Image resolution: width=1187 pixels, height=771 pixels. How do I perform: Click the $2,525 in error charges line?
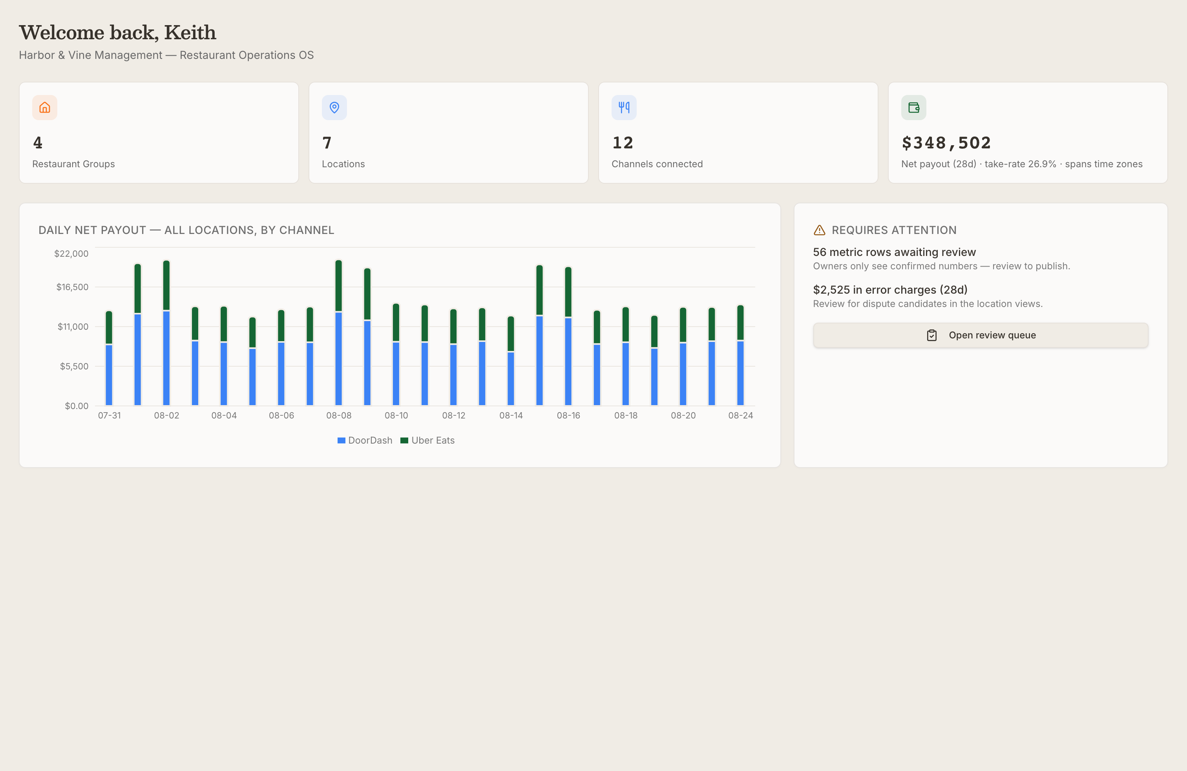tap(890, 290)
